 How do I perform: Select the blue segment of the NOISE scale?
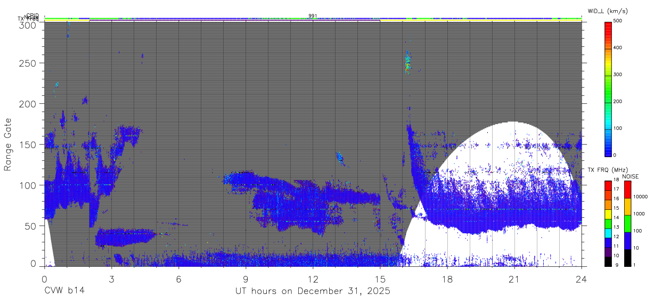[627, 240]
